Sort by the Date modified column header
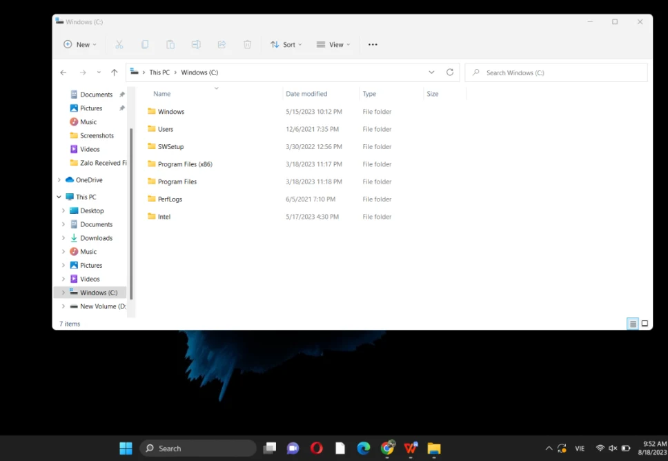 (x=306, y=94)
